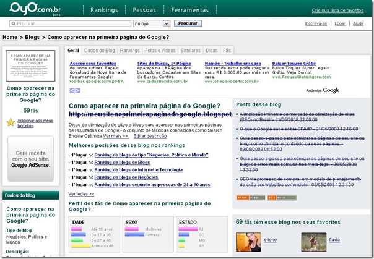
Task: Open 'Baixar Toques Grátis' ad link
Action: click(294, 63)
